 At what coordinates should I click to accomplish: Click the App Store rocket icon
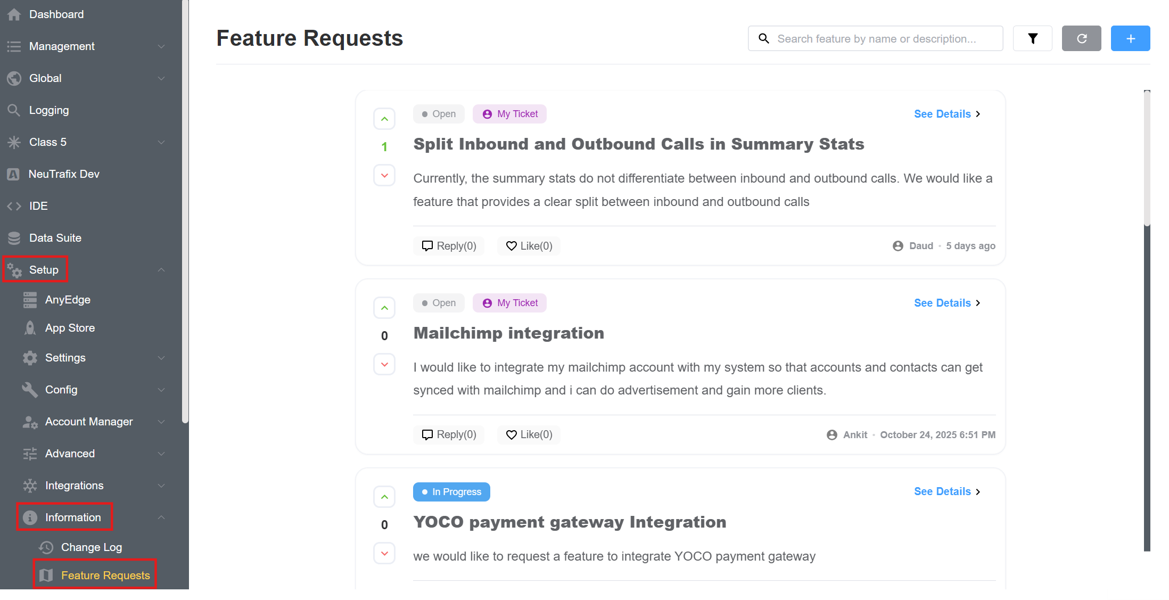click(x=30, y=328)
